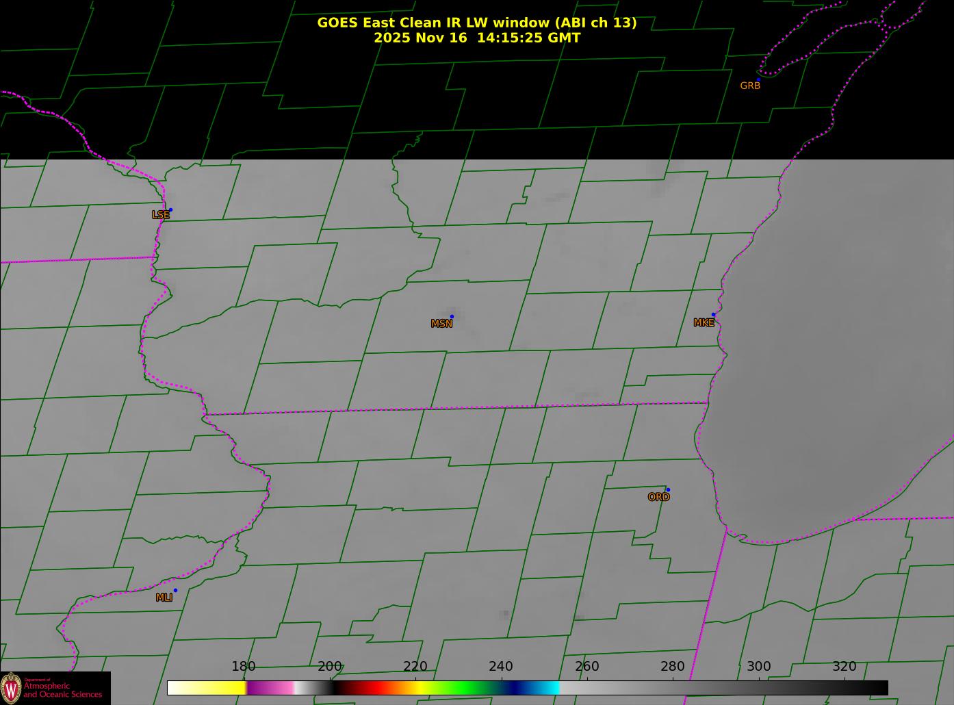Click the blue dot marker beside MSN
Image resolution: width=954 pixels, height=705 pixels.
click(452, 316)
